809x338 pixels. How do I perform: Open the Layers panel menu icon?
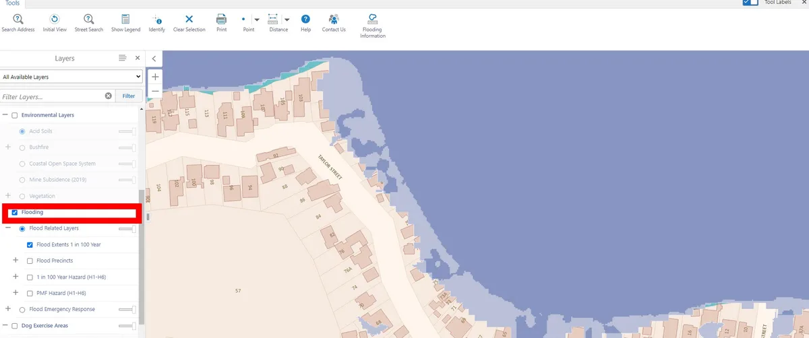[122, 59]
